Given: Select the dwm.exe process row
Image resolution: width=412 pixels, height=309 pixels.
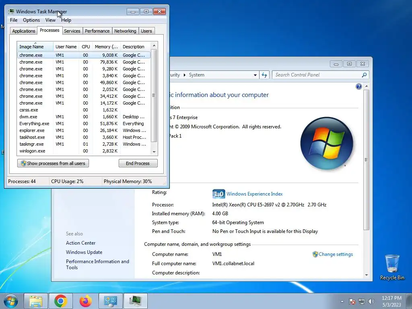Looking at the screenshot, I should coord(84,117).
